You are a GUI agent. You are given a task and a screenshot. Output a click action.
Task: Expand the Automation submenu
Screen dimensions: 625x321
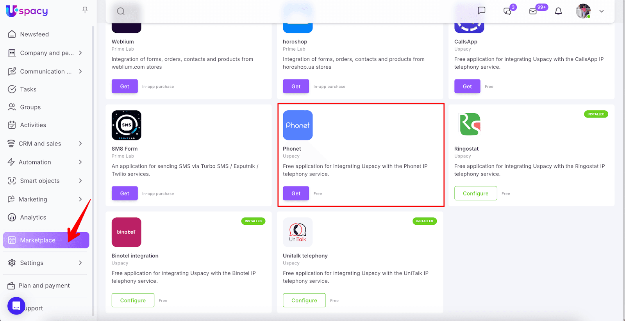click(x=80, y=162)
